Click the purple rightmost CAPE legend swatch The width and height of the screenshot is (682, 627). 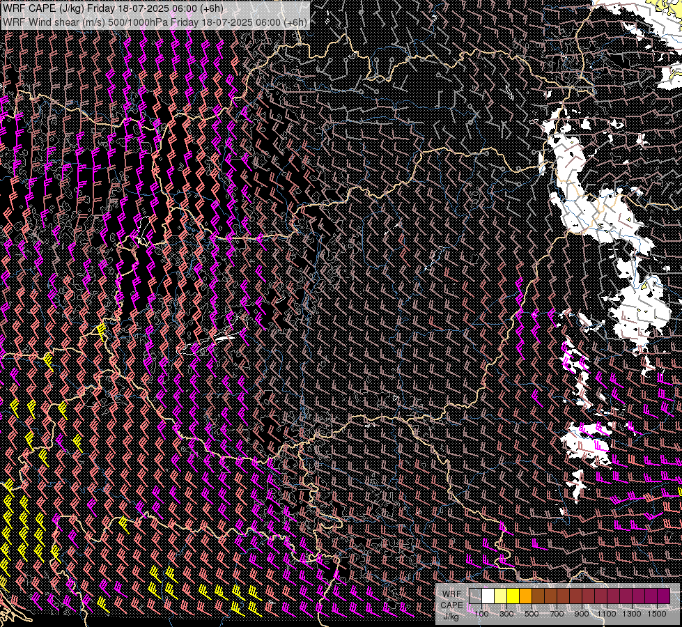[x=664, y=596]
